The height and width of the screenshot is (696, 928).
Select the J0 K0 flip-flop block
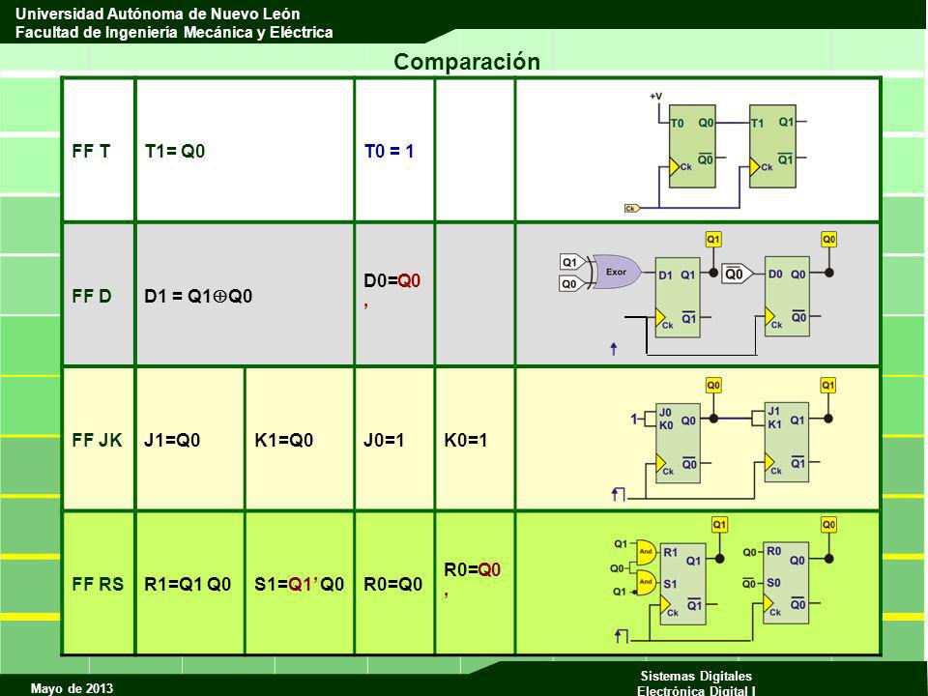(x=678, y=444)
